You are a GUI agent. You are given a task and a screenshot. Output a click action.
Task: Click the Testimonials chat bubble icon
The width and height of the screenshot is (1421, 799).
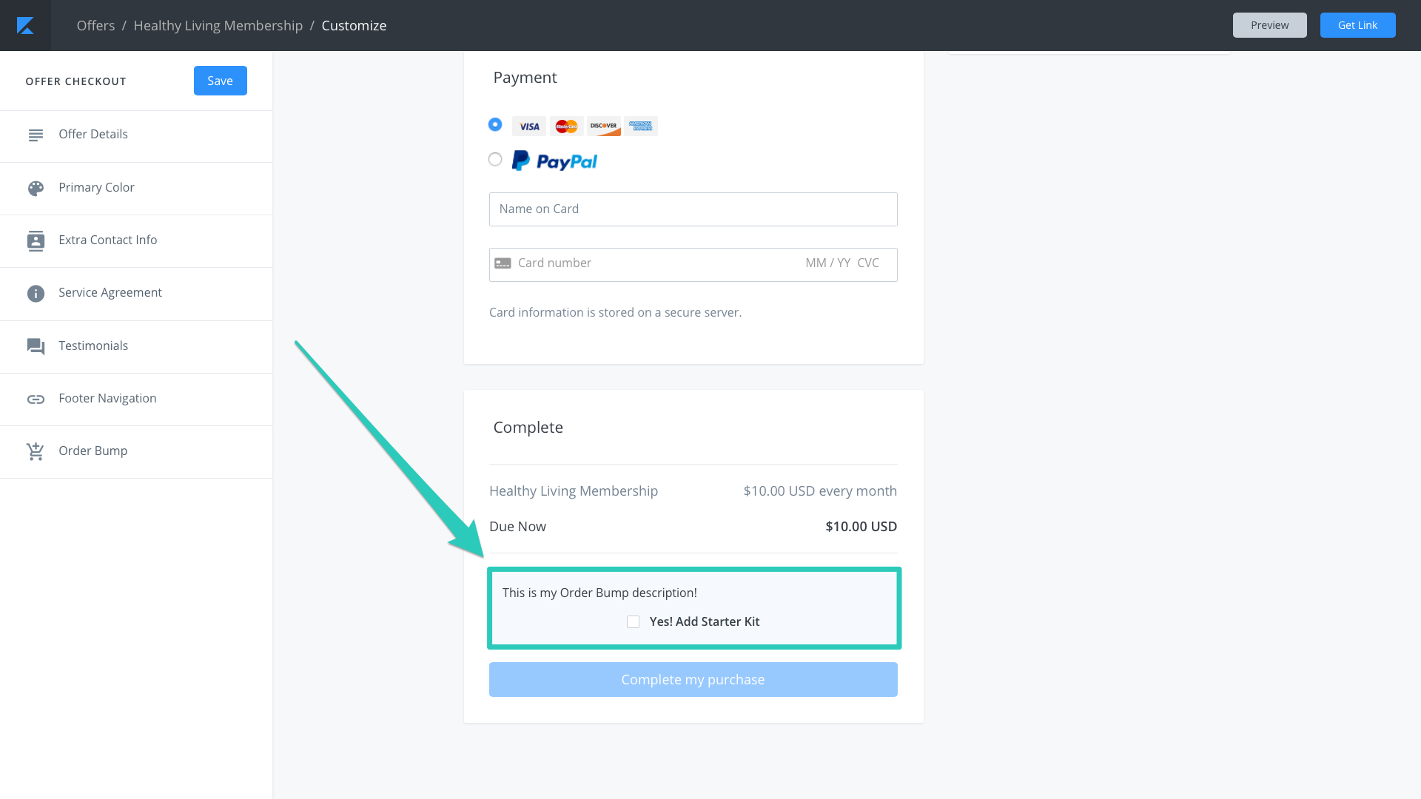coord(36,346)
